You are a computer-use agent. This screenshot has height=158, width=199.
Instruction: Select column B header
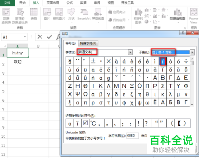pyautogui.click(x=38, y=46)
